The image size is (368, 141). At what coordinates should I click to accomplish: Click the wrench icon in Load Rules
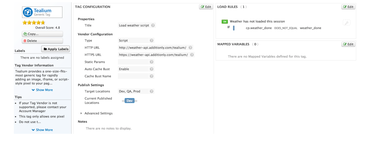[346, 23]
